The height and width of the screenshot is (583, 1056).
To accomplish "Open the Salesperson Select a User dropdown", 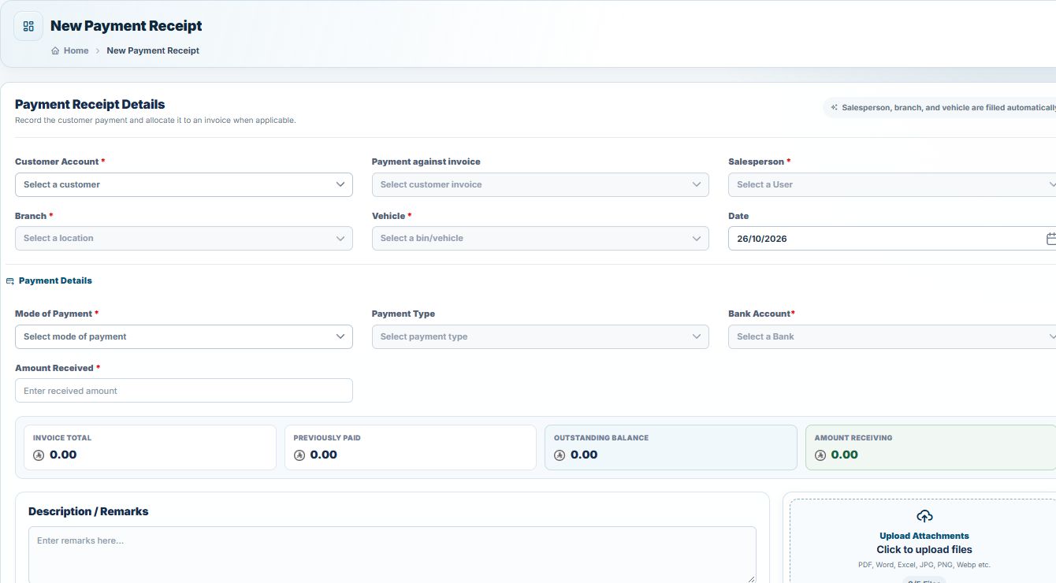I will coord(892,184).
